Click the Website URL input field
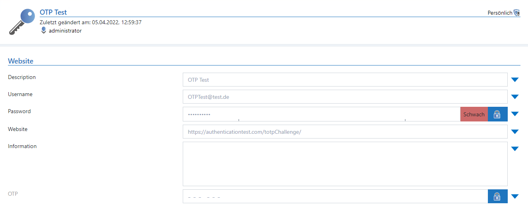Screen dimensions: 528x208 coord(345,132)
